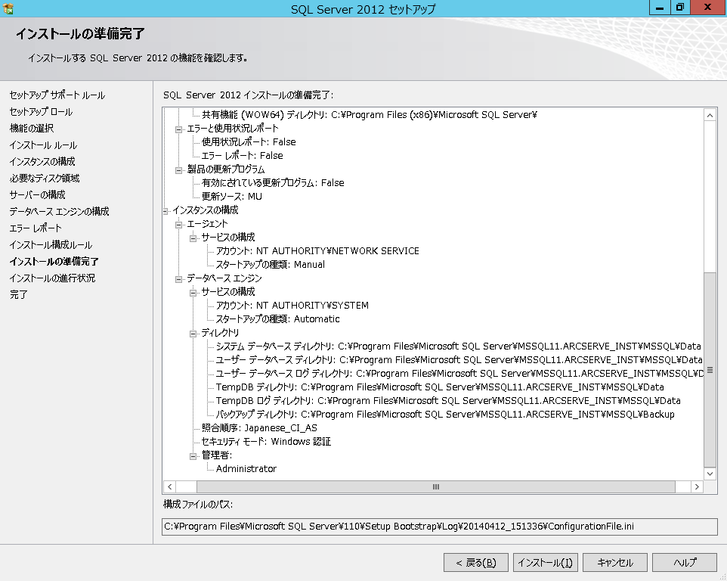Select 必要なディスク領域 step in sidebar

pos(45,179)
